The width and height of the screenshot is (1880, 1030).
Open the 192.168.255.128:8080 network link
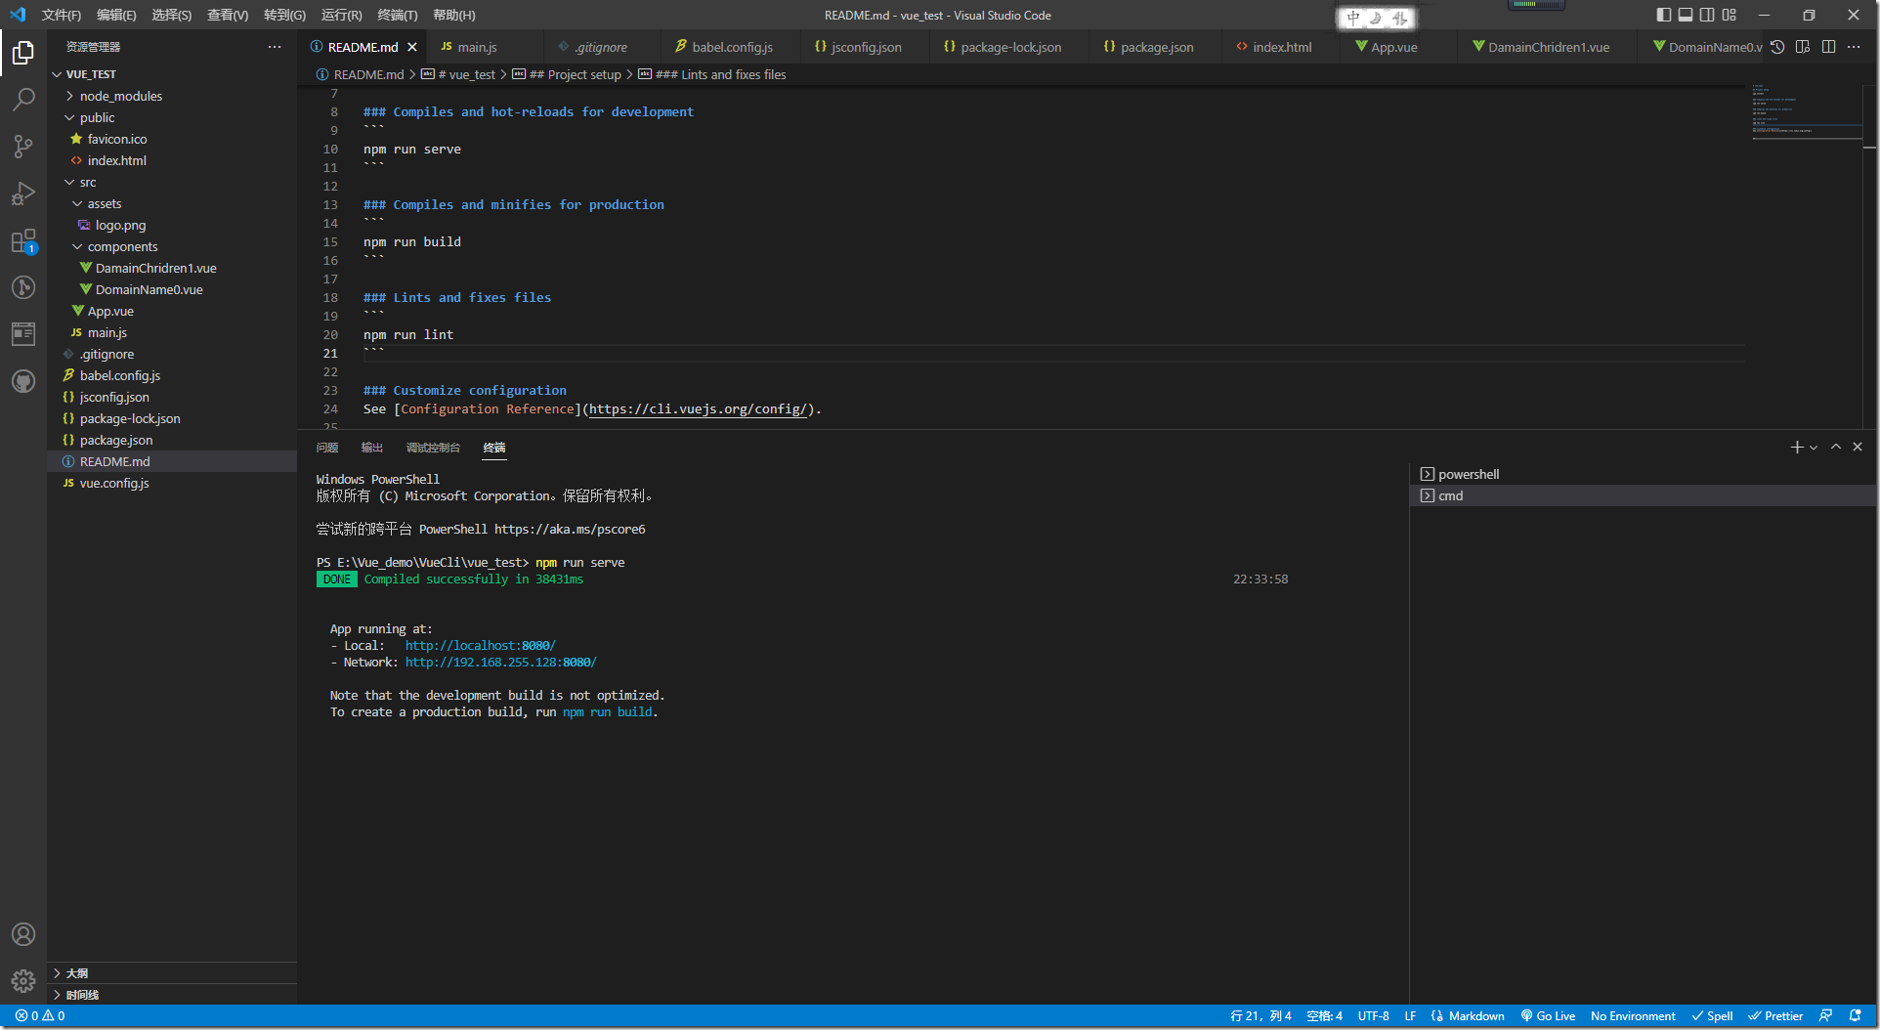pyautogui.click(x=500, y=663)
